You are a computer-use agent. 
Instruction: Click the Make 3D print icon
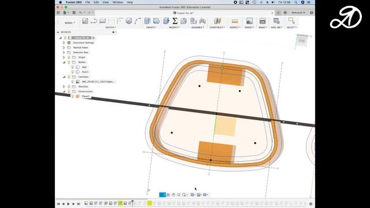click(262, 21)
